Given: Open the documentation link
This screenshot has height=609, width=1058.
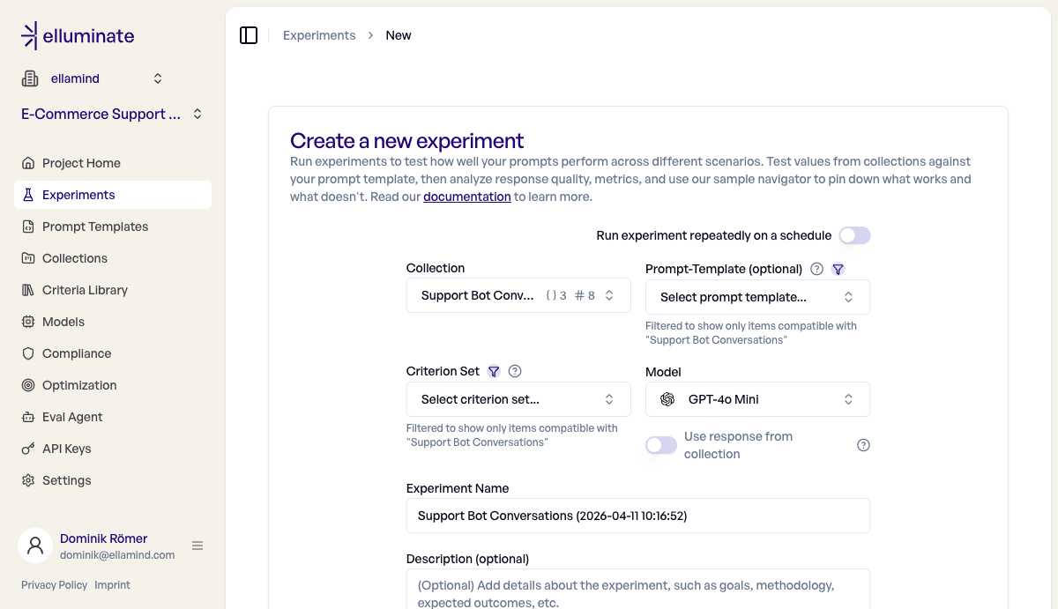Looking at the screenshot, I should pos(466,197).
